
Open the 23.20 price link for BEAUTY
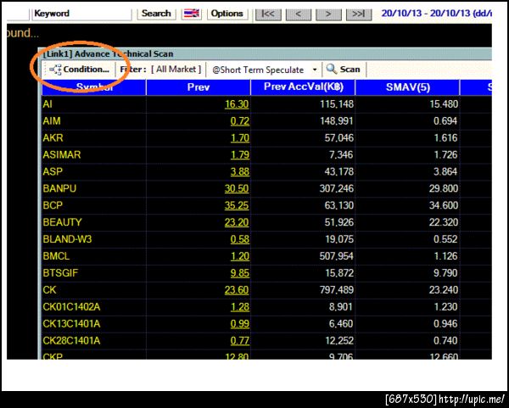point(237,222)
